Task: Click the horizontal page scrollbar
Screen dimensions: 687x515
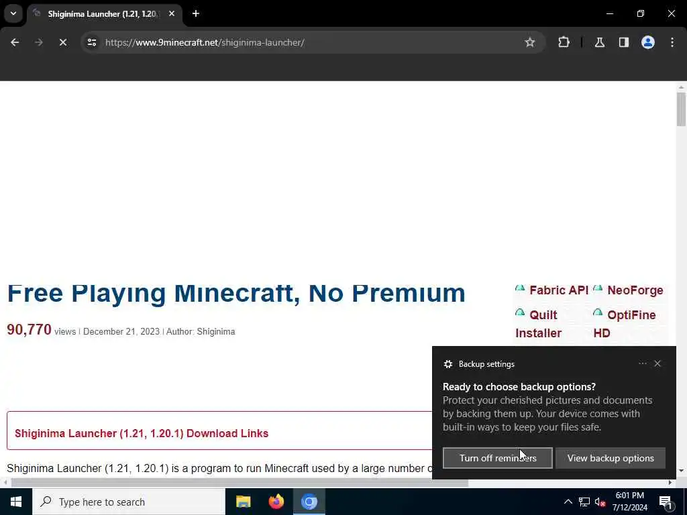Action: click(240, 483)
